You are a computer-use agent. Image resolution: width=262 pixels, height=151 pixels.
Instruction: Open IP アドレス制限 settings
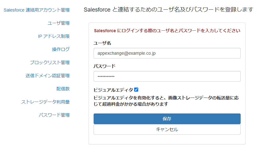click(54, 36)
